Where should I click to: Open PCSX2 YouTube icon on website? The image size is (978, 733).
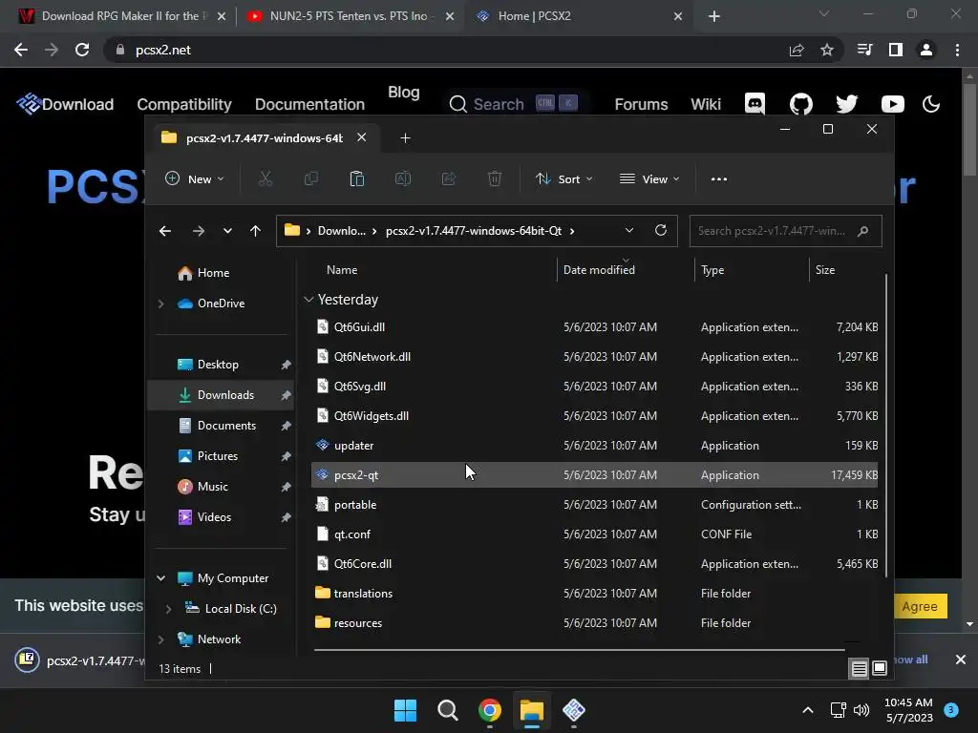(x=893, y=104)
